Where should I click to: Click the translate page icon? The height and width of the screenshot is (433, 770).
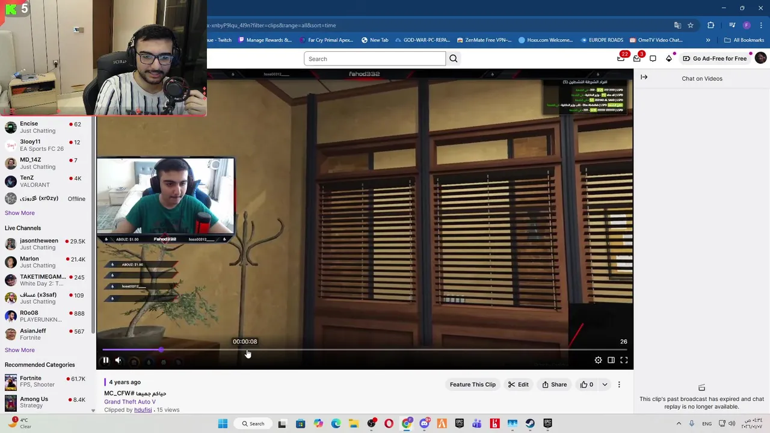click(677, 25)
